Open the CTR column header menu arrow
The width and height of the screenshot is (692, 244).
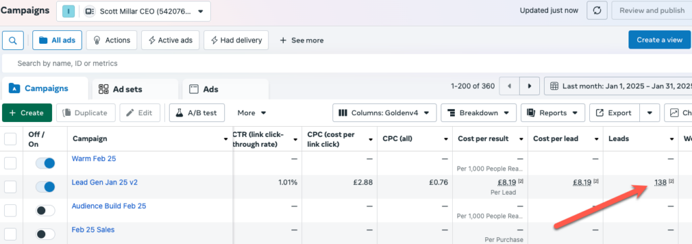(x=295, y=139)
